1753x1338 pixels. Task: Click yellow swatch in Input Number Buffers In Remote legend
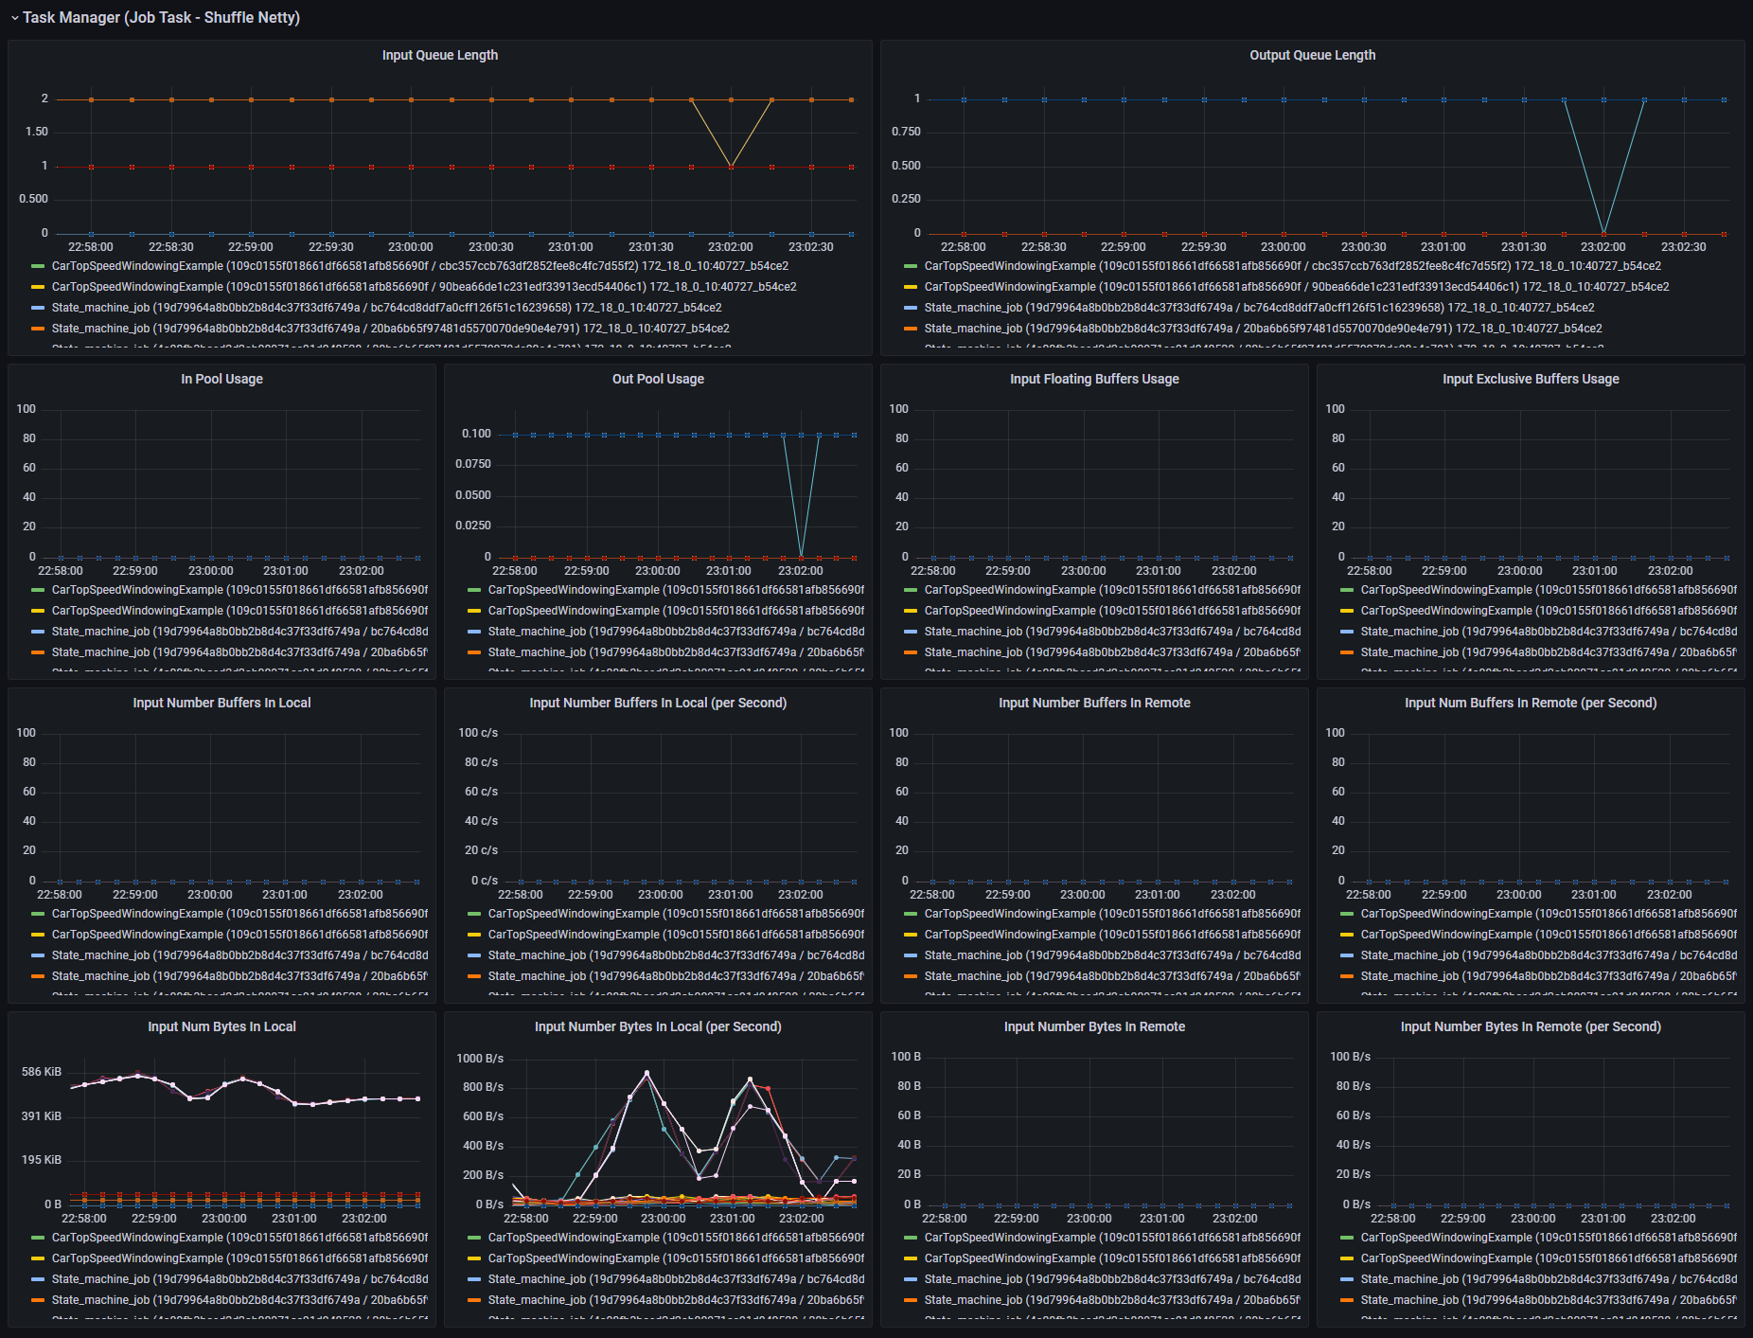tap(911, 935)
